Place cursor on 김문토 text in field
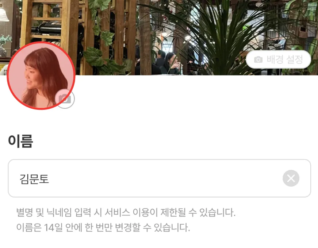The height and width of the screenshot is (248, 318). [34, 179]
